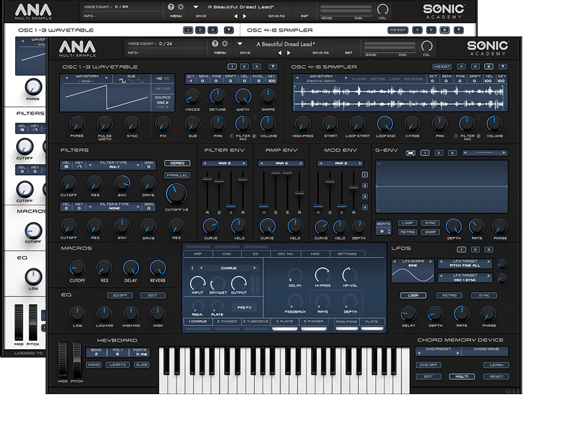Select oscillator tab 2 in OSC 1-3 Wavetable
The height and width of the screenshot is (447, 568).
coord(244,66)
